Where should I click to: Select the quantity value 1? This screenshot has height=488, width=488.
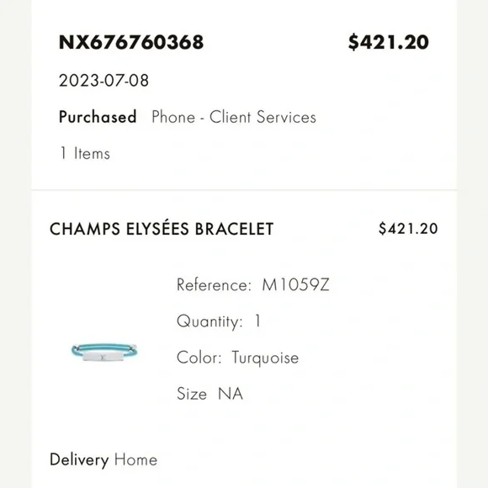pyautogui.click(x=257, y=321)
